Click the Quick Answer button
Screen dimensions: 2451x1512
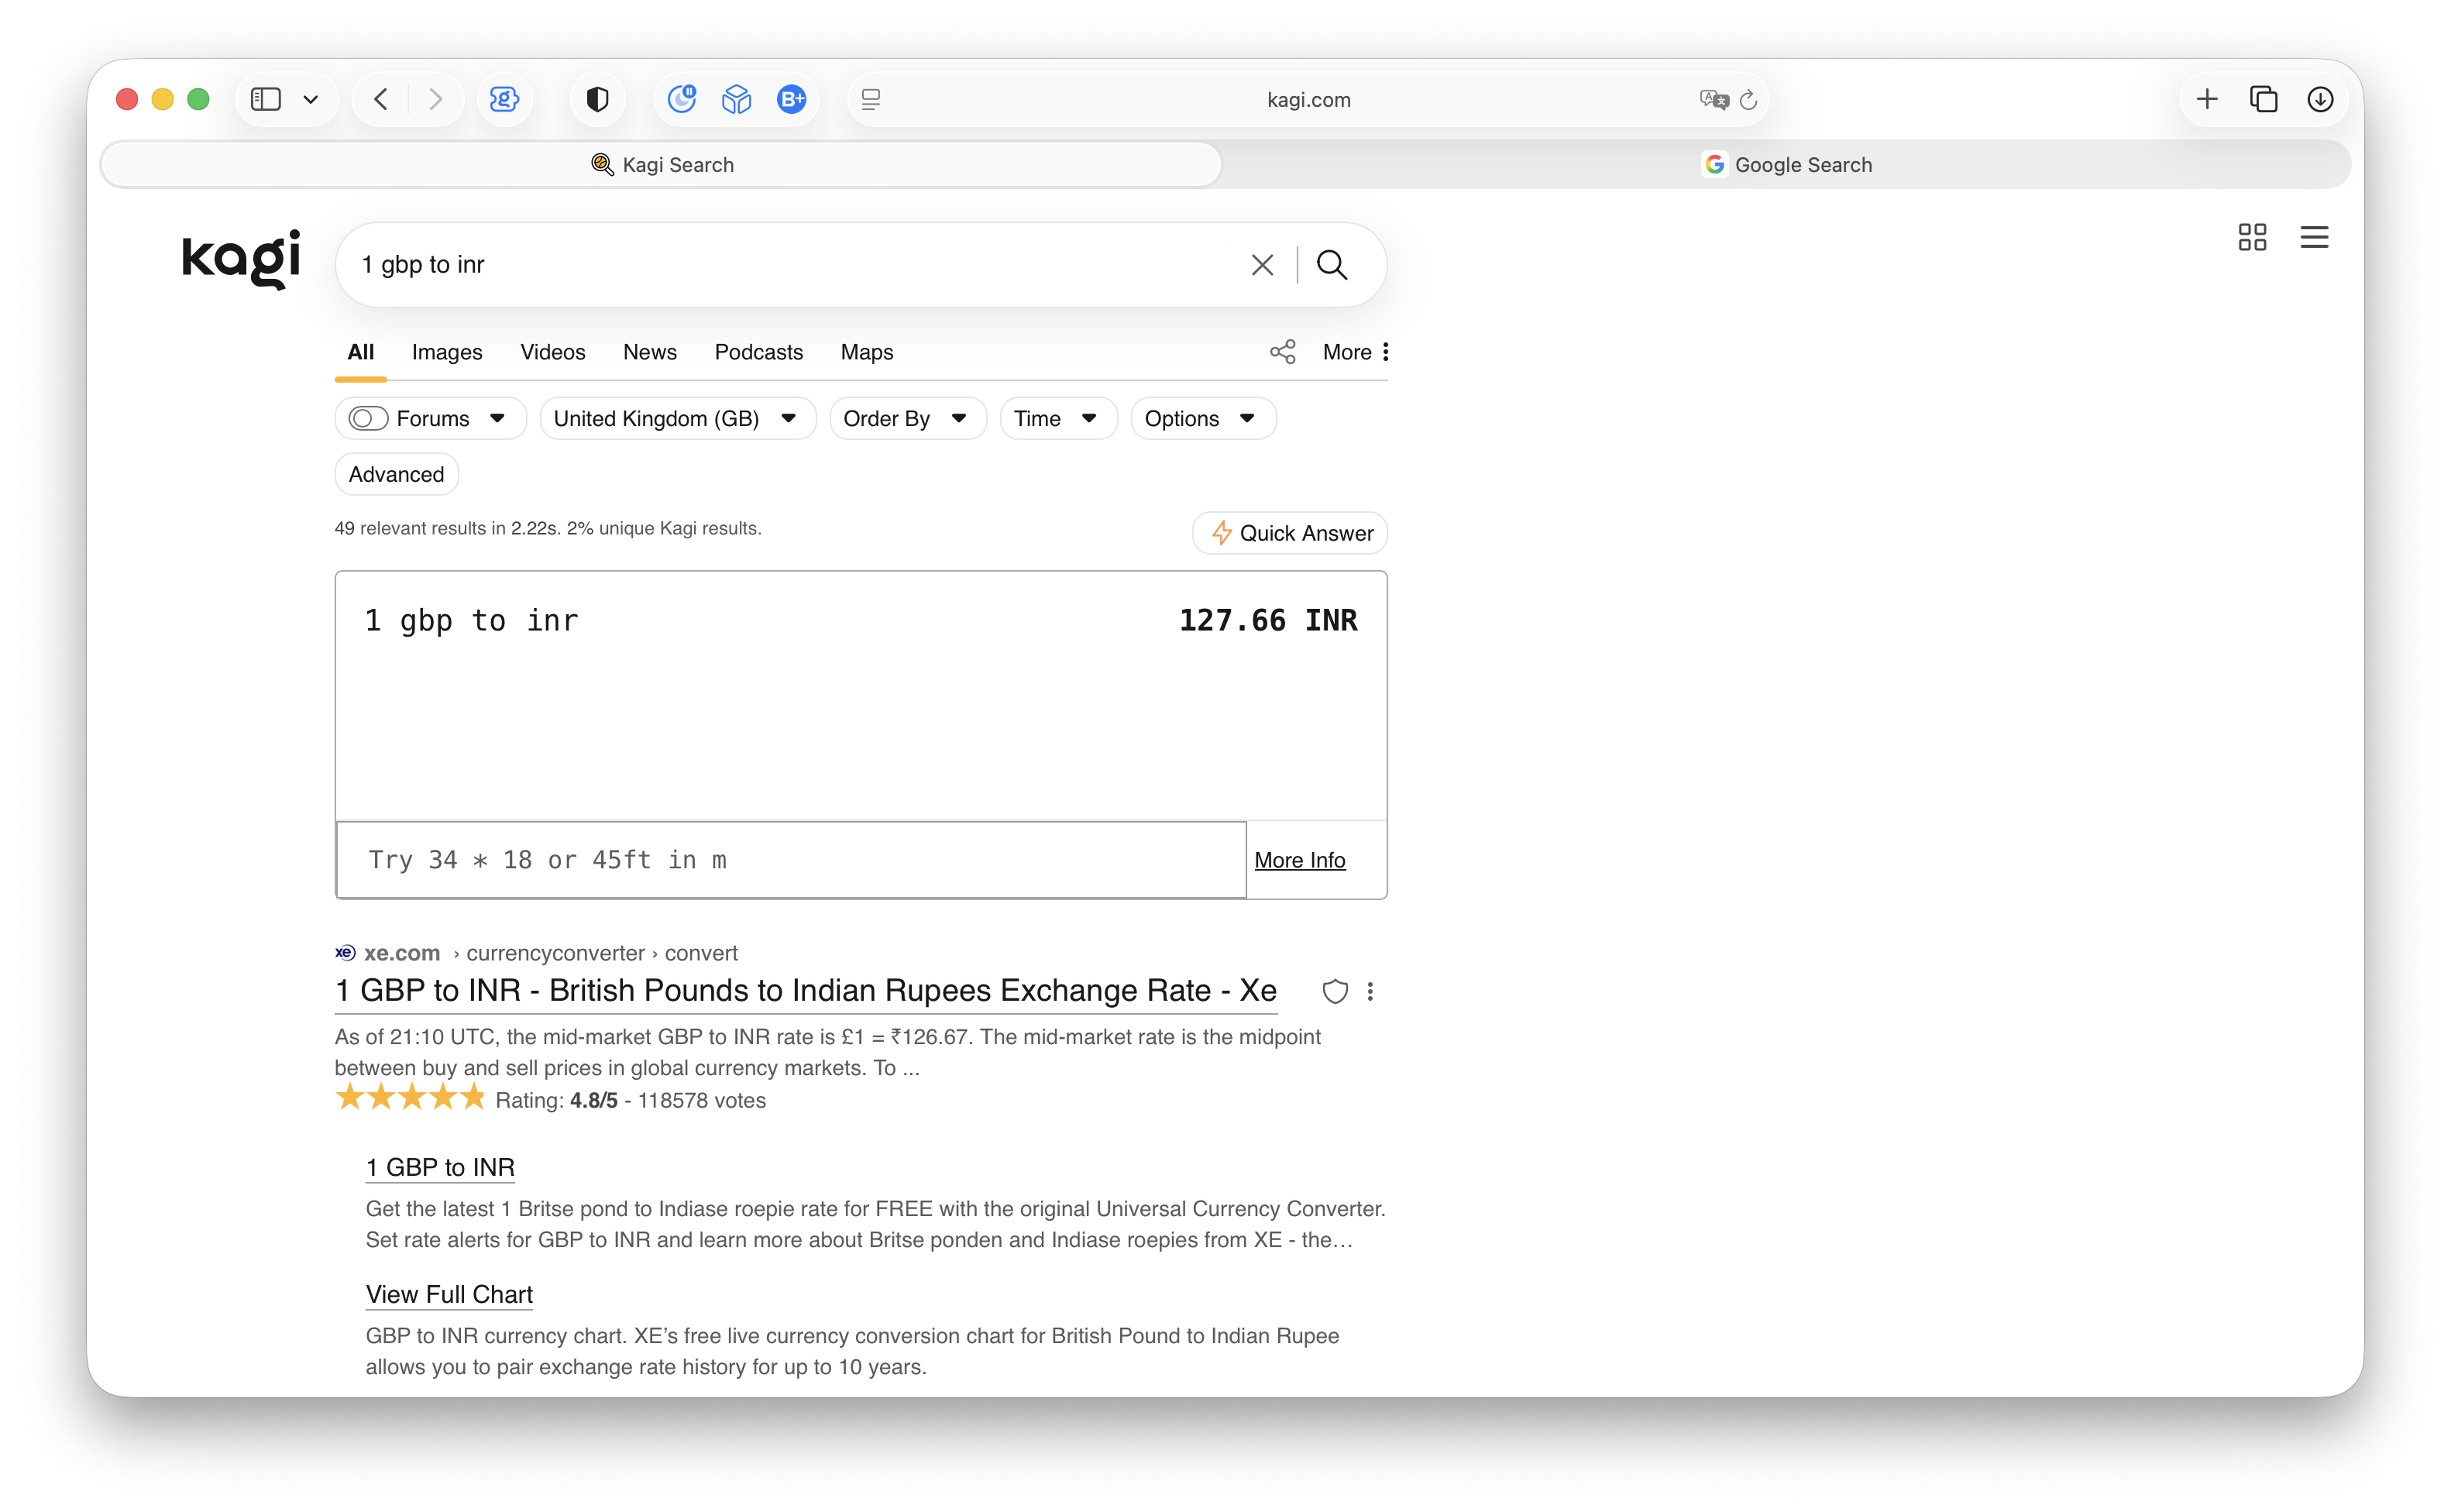click(1290, 533)
